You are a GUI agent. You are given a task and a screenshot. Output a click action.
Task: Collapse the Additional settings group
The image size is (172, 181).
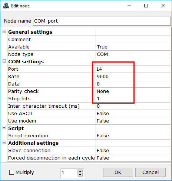(x=4, y=143)
